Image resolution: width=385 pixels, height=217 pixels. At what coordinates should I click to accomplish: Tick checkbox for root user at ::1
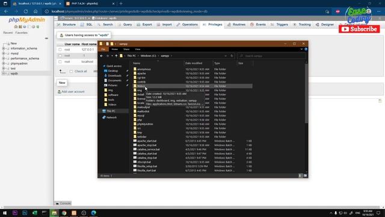click(x=60, y=55)
